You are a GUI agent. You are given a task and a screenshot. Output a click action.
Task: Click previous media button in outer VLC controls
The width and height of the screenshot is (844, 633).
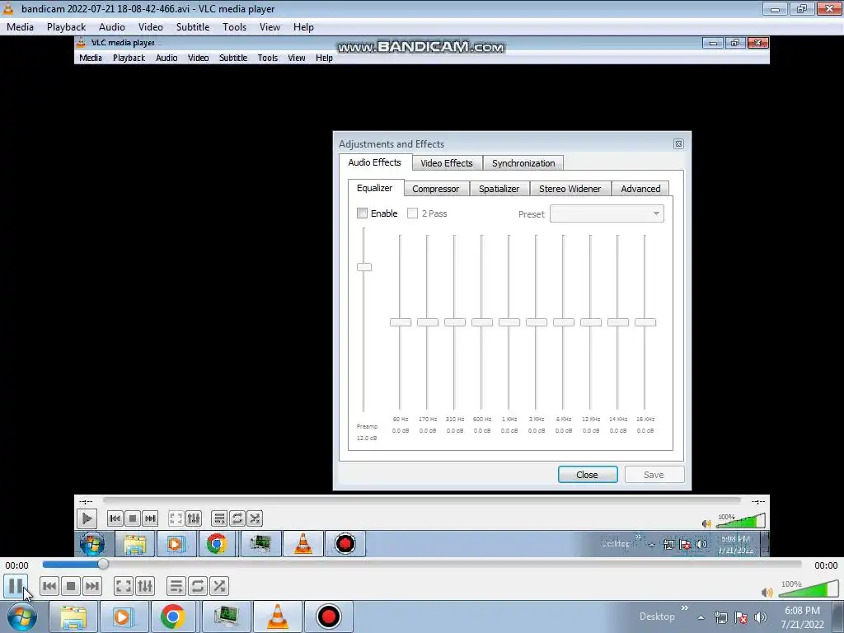tap(49, 586)
